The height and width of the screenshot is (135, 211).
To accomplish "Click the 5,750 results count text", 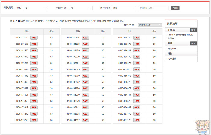I will coord(16,21).
